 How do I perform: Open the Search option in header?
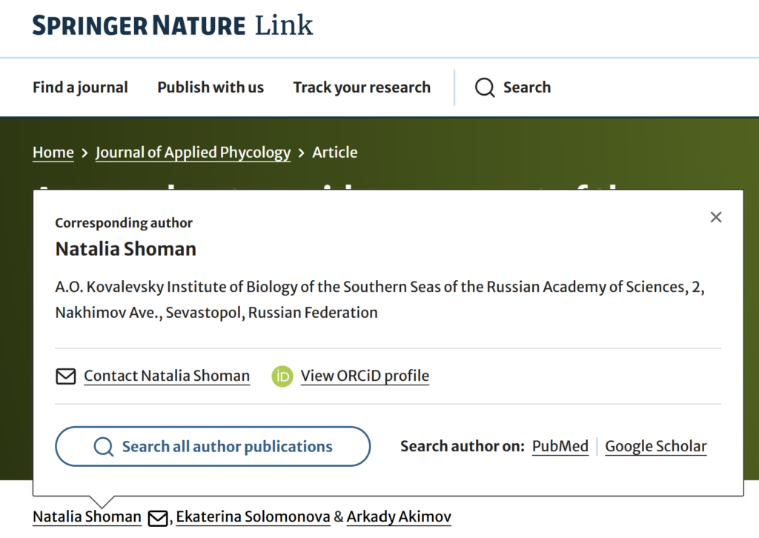(x=513, y=87)
